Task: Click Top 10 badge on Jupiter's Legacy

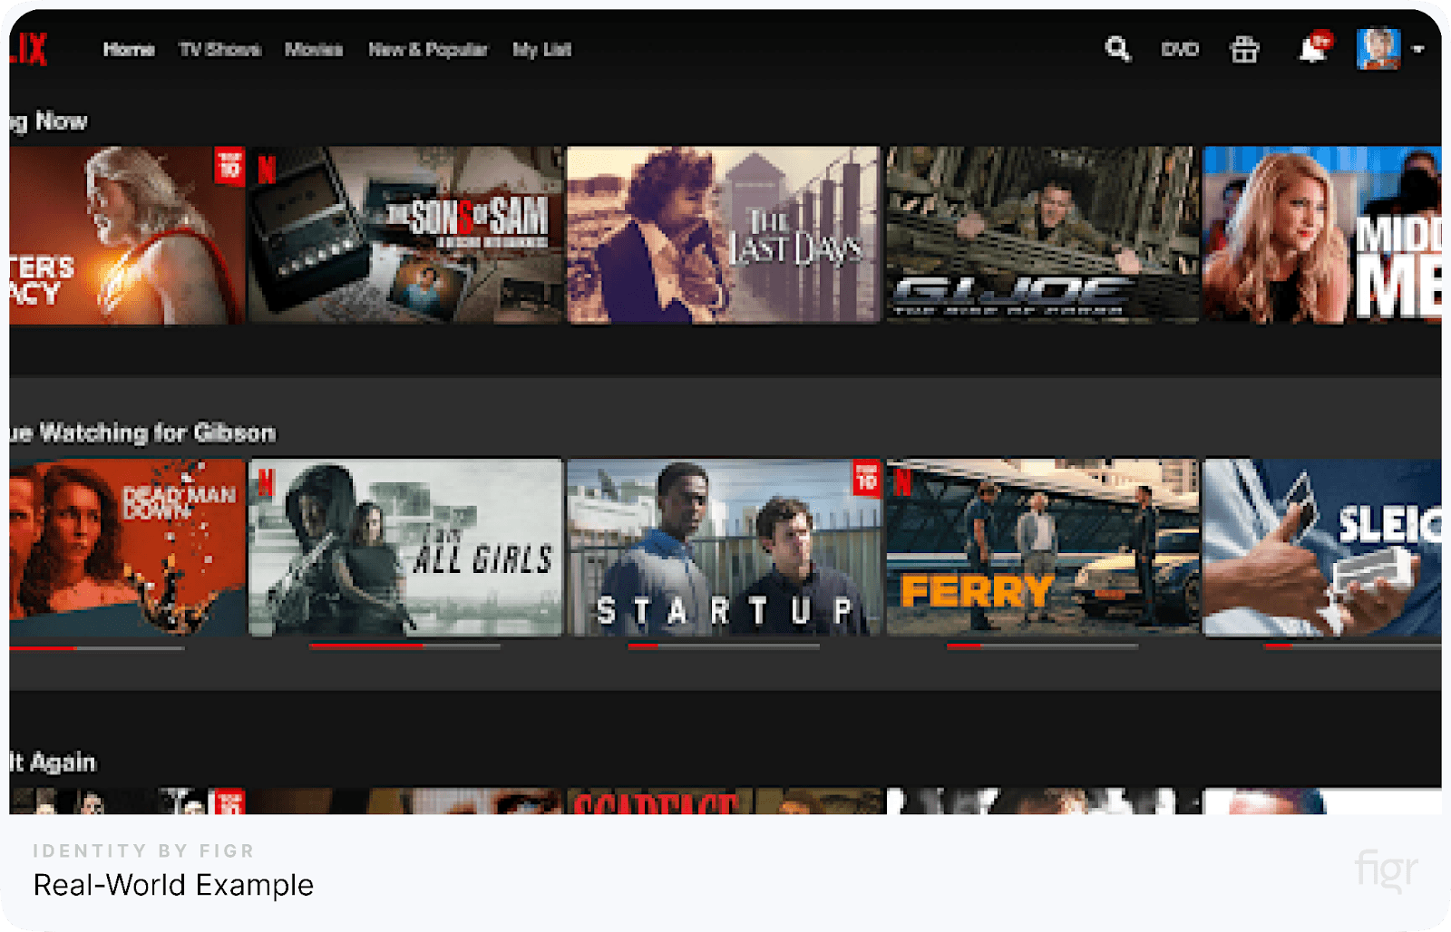Action: click(229, 166)
